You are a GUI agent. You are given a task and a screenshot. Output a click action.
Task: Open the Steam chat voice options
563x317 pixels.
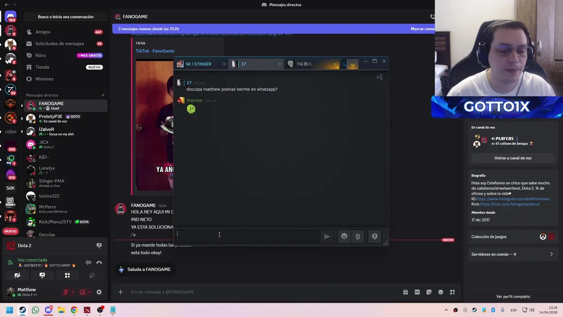[x=375, y=236]
